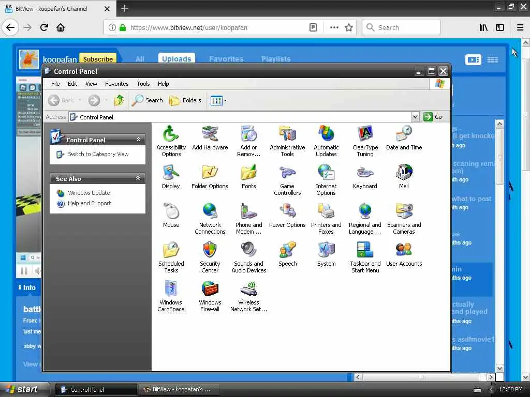Collapse the See Also sidebar section
The height and width of the screenshot is (397, 530).
tap(138, 178)
